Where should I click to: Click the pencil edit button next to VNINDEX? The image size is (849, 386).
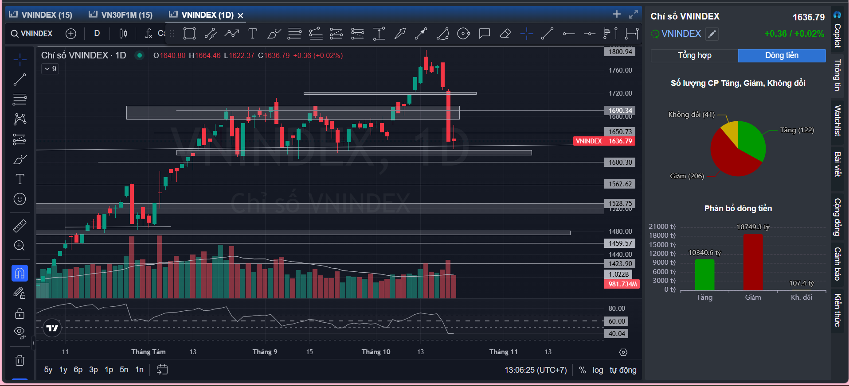click(x=712, y=34)
